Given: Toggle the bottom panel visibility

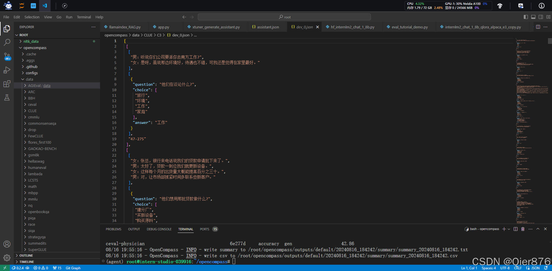Looking at the screenshot, I should click(x=533, y=17).
